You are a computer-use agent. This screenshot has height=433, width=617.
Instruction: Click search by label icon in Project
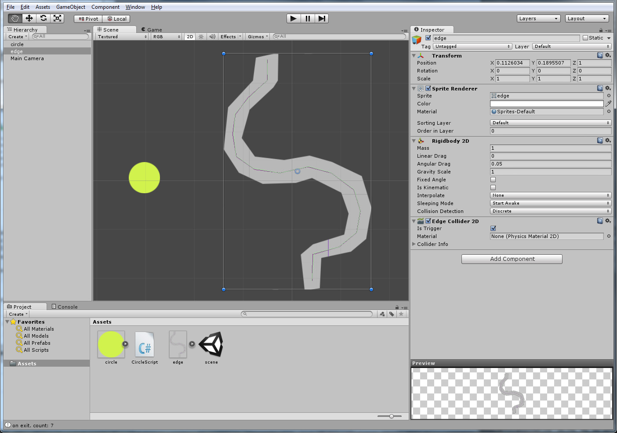coord(392,314)
